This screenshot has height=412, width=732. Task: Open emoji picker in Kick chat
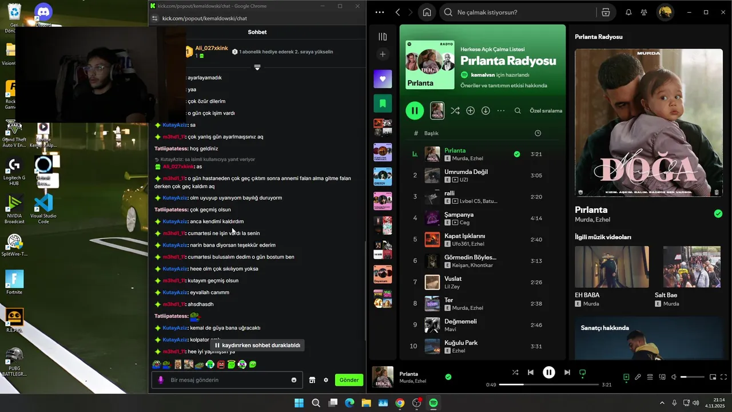click(294, 380)
